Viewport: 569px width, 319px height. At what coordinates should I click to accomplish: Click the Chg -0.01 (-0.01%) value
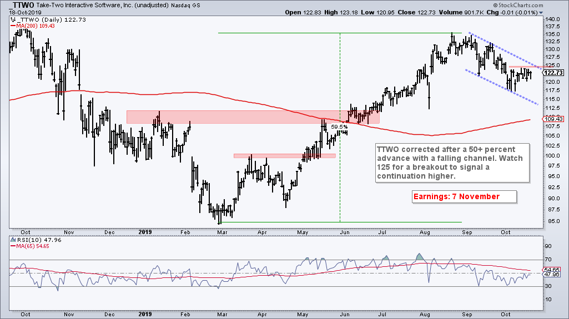coord(512,12)
